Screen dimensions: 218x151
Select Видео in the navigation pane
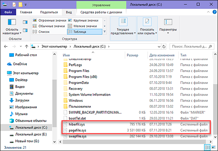[17, 87]
